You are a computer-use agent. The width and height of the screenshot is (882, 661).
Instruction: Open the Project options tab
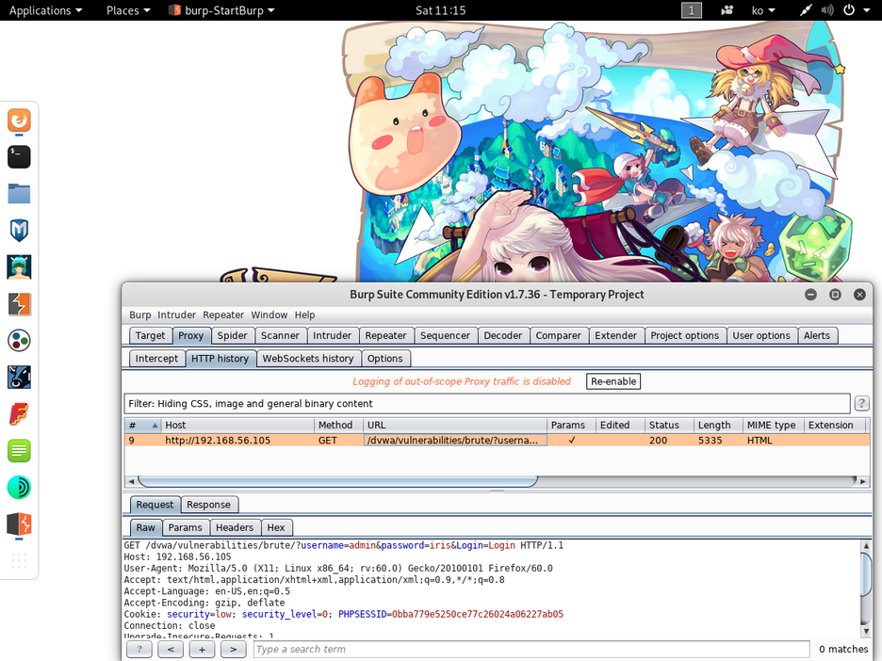click(684, 335)
